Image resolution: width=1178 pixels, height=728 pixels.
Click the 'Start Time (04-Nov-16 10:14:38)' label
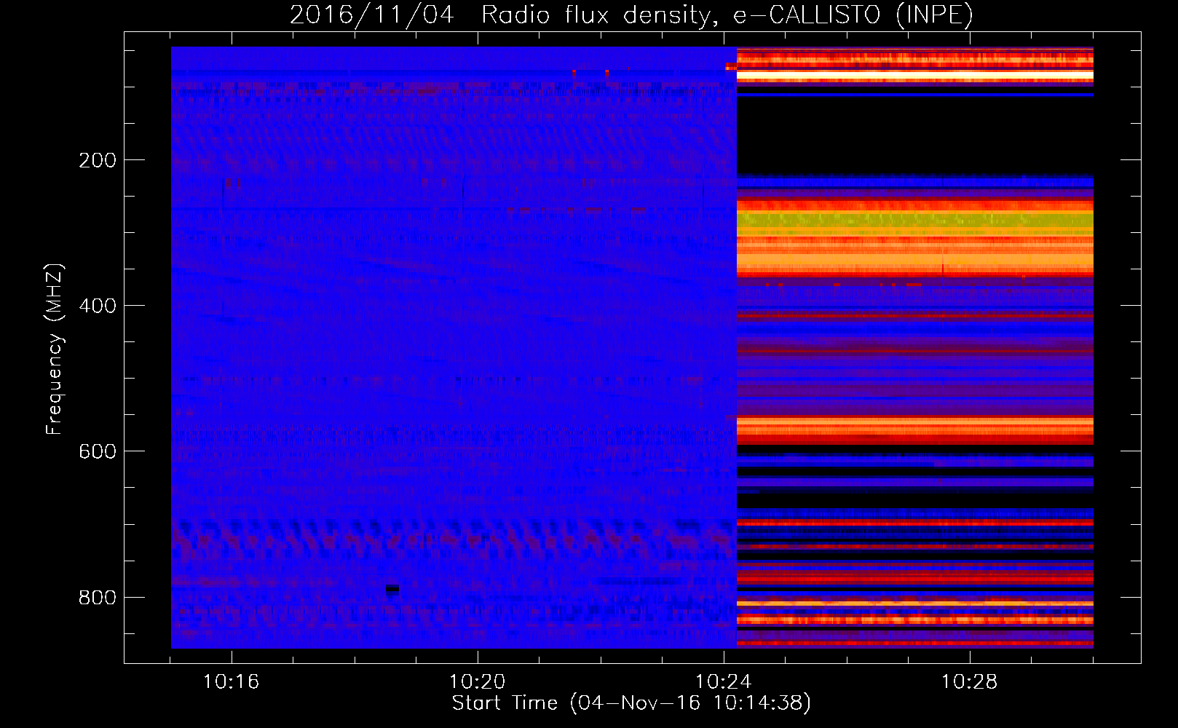(631, 703)
